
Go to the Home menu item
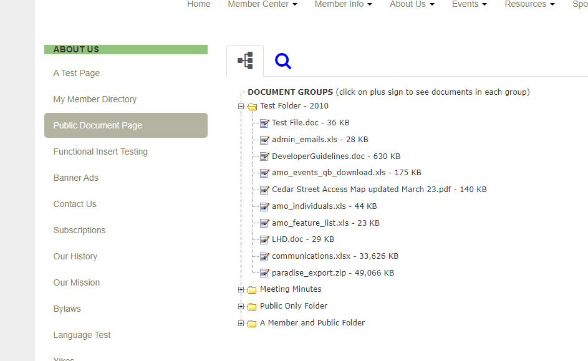point(199,4)
